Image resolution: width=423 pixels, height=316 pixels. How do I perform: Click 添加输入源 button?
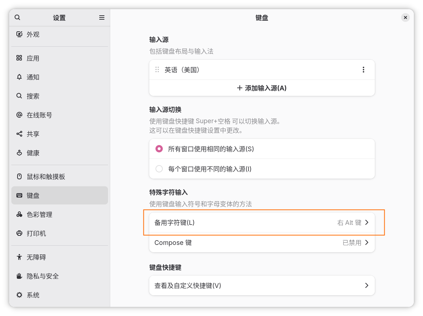262,88
